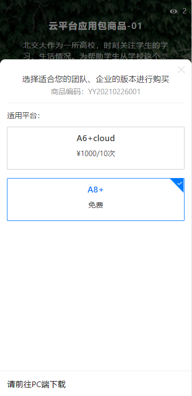Click the 免费 price label
Image resolution: width=192 pixels, height=396 pixels.
tap(96, 205)
